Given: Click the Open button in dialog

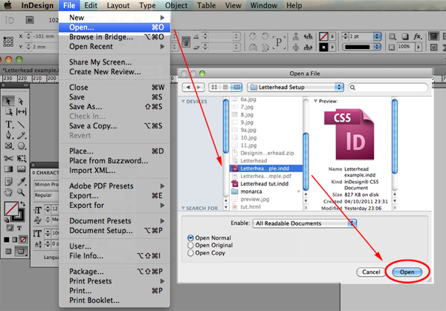Looking at the screenshot, I should (x=407, y=272).
